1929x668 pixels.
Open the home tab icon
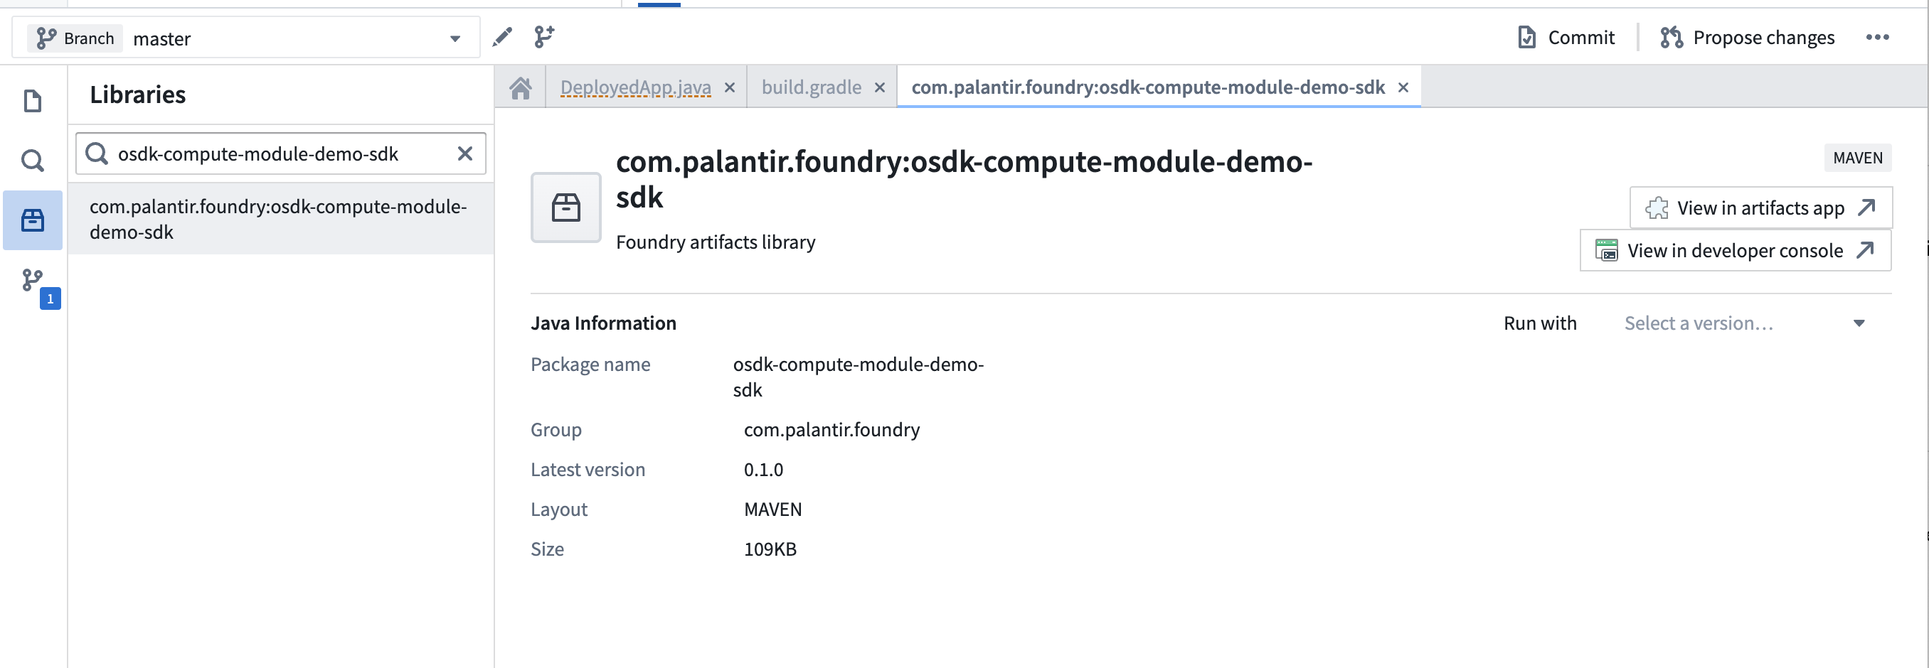point(521,87)
